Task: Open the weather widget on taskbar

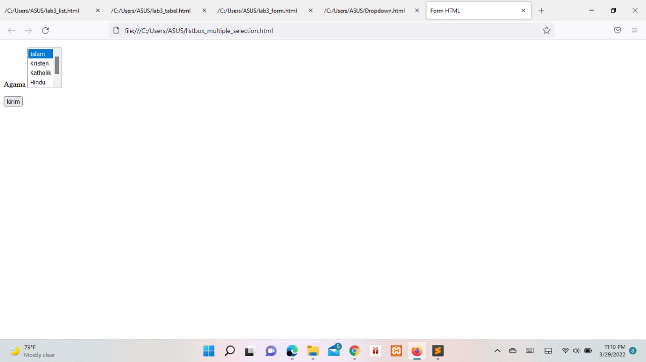Action: (x=33, y=351)
